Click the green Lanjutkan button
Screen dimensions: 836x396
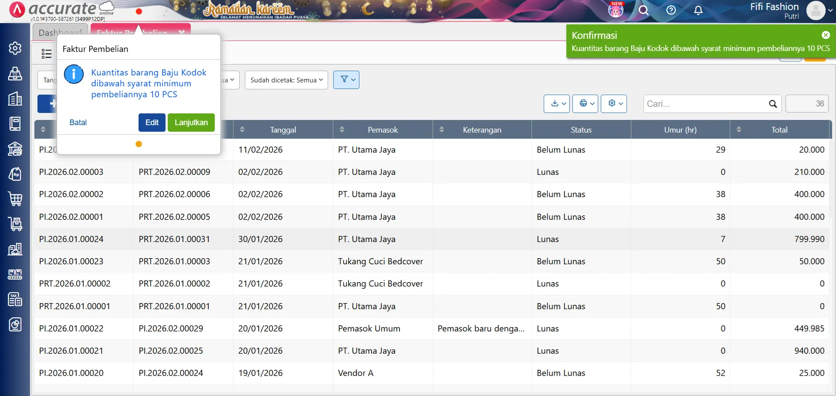coord(191,123)
